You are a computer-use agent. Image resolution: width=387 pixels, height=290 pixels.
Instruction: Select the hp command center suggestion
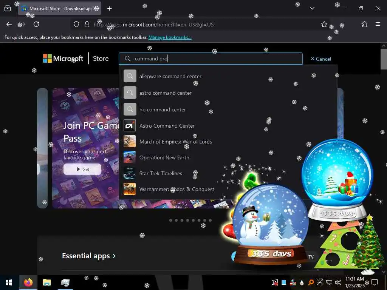(228, 109)
